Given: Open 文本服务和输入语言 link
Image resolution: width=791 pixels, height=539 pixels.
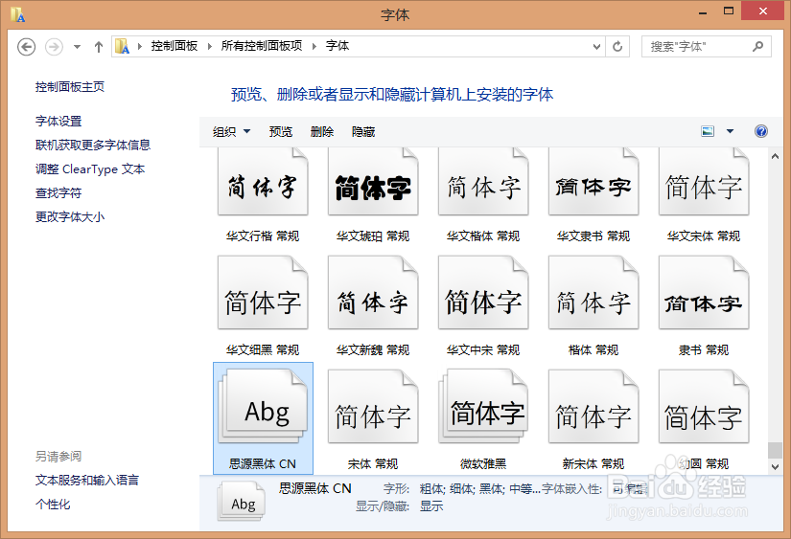Looking at the screenshot, I should coord(86,480).
